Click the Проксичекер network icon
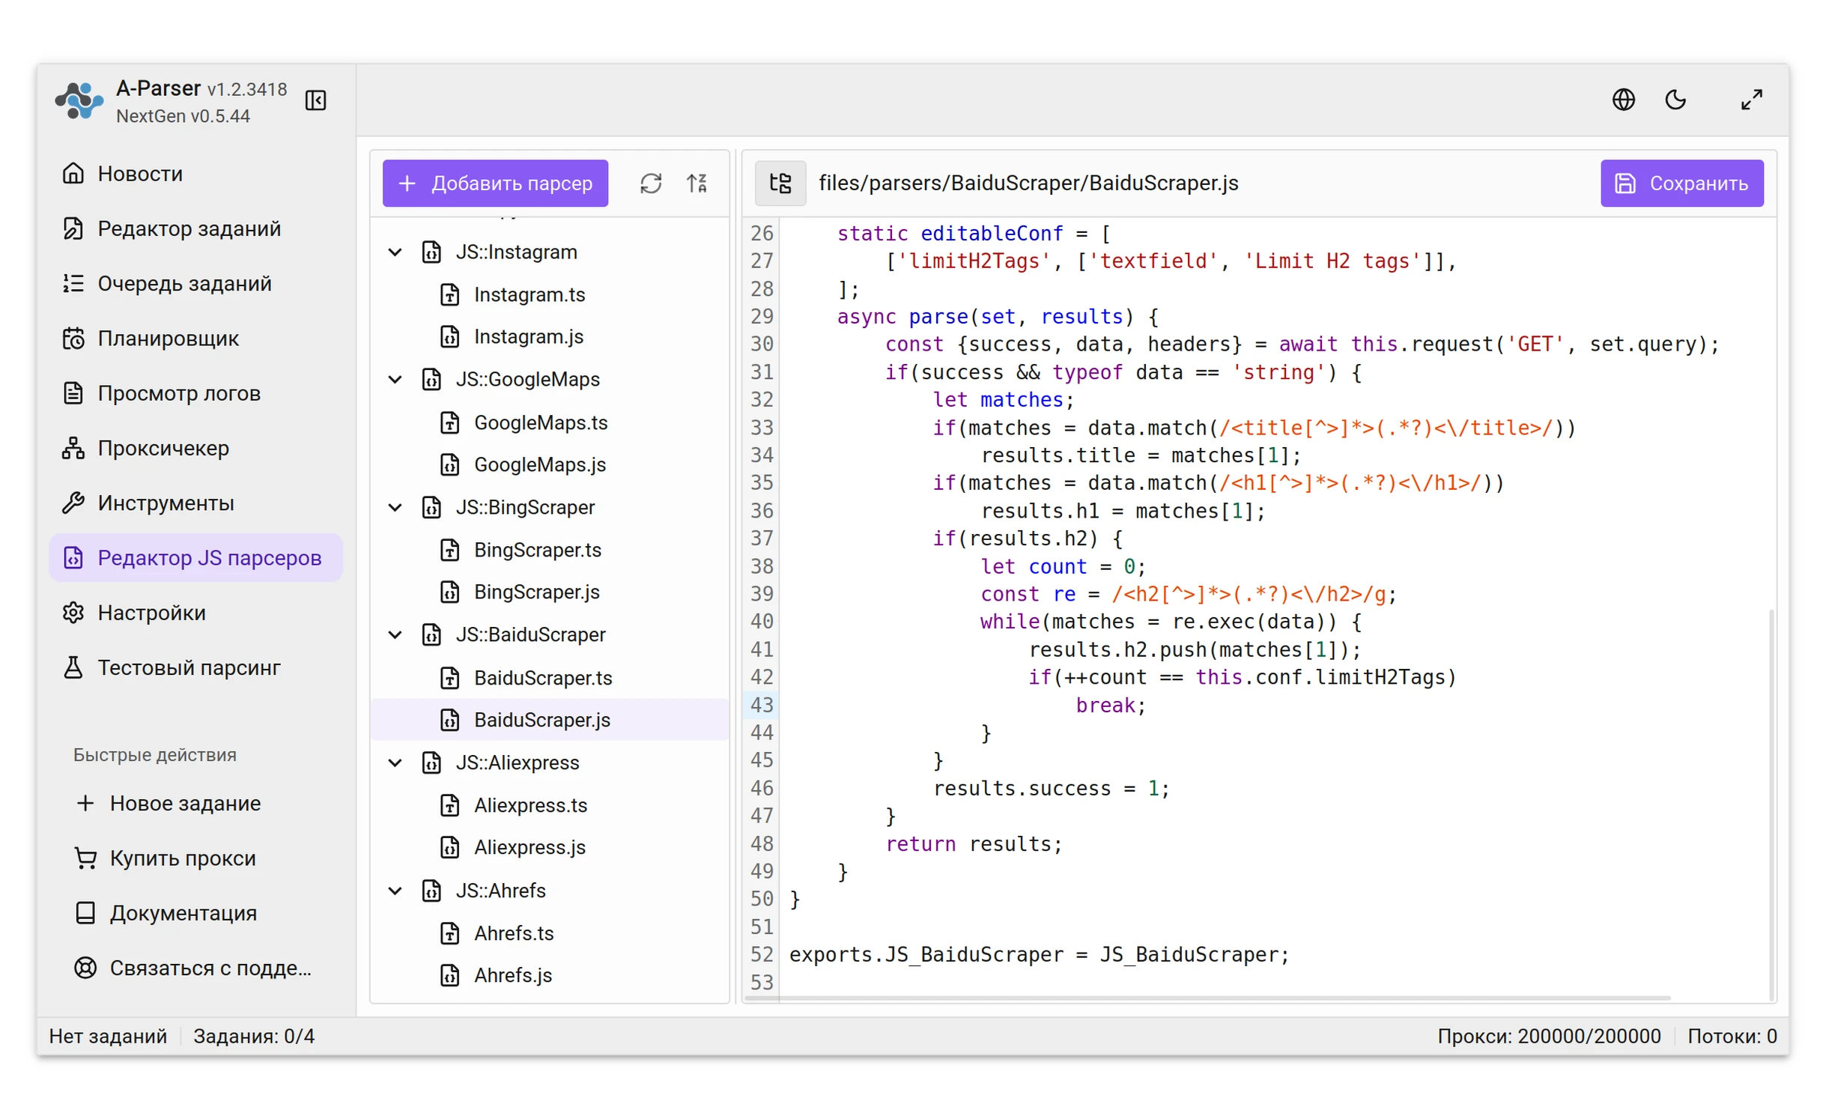 pyautogui.click(x=73, y=448)
